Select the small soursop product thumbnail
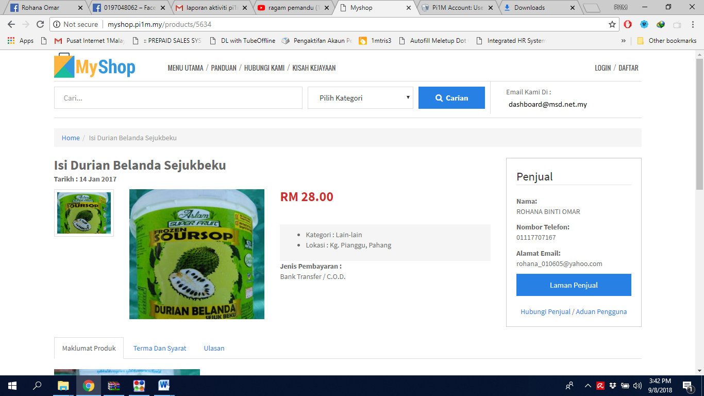This screenshot has height=396, width=704. pyautogui.click(x=84, y=213)
